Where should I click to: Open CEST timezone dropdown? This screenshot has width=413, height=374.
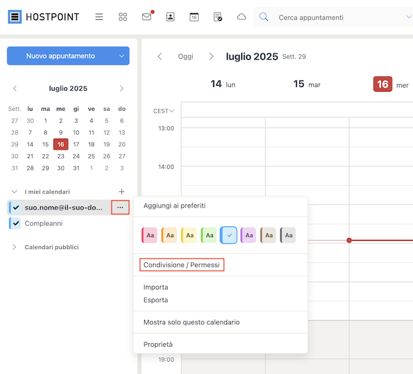[163, 111]
